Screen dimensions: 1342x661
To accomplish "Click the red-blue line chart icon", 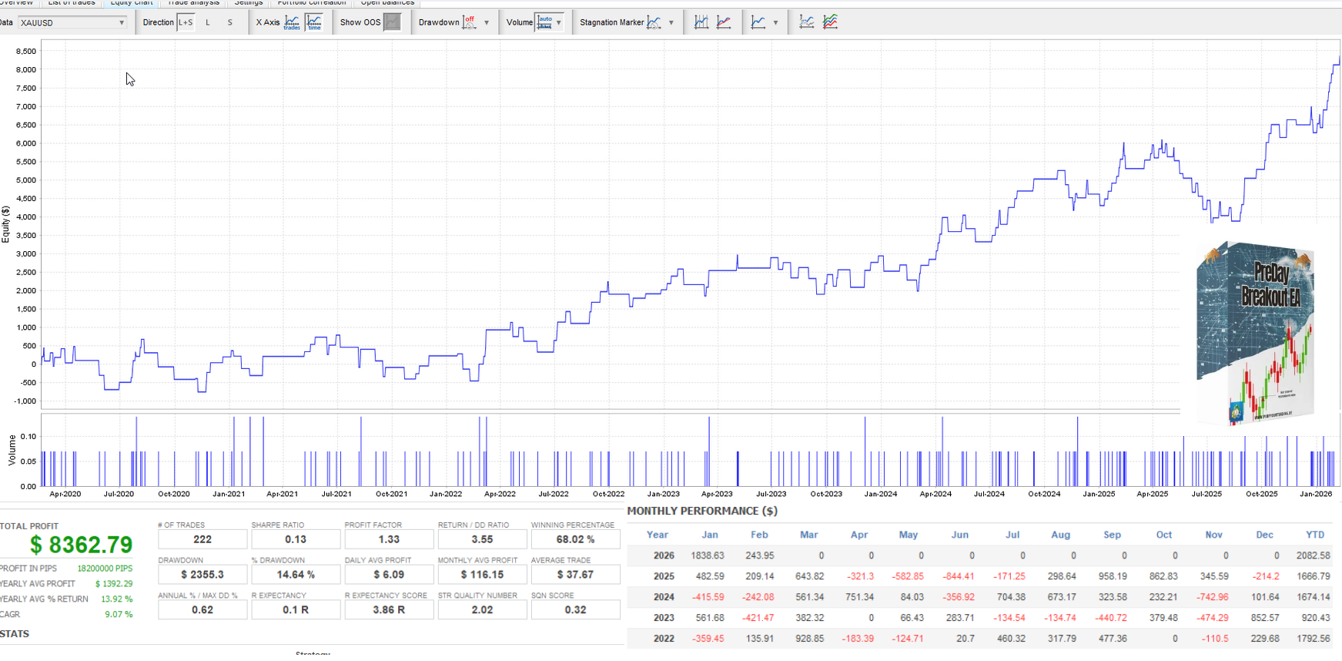I will pos(724,22).
